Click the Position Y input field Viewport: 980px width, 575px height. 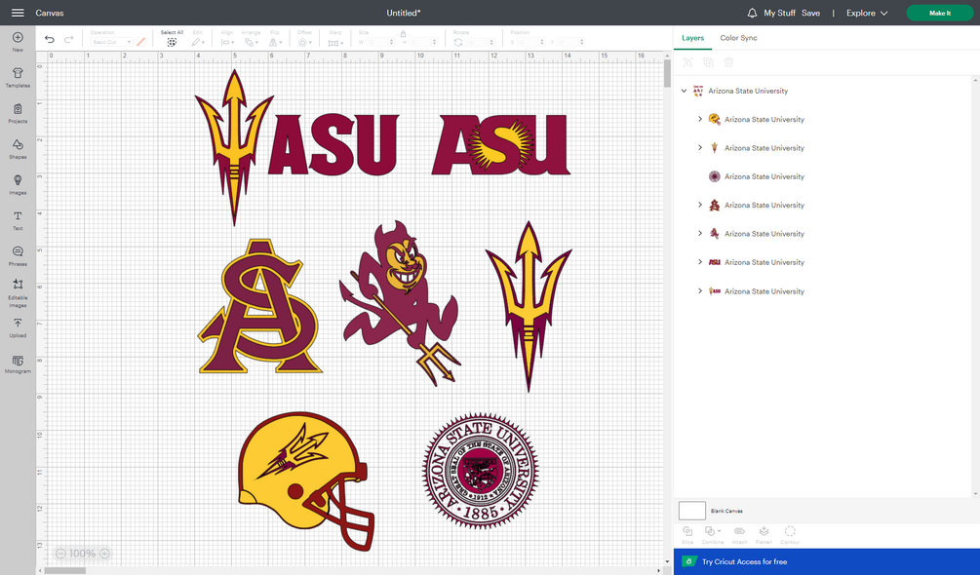pyautogui.click(x=571, y=42)
